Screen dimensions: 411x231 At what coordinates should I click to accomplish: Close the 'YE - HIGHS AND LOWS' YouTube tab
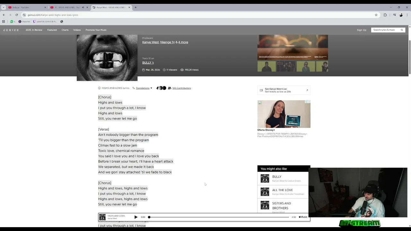click(x=87, y=7)
